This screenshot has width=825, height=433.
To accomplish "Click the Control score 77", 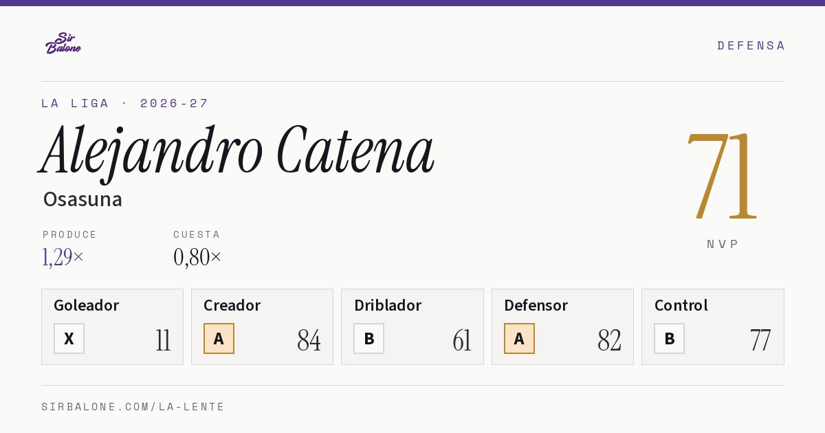I will [760, 340].
